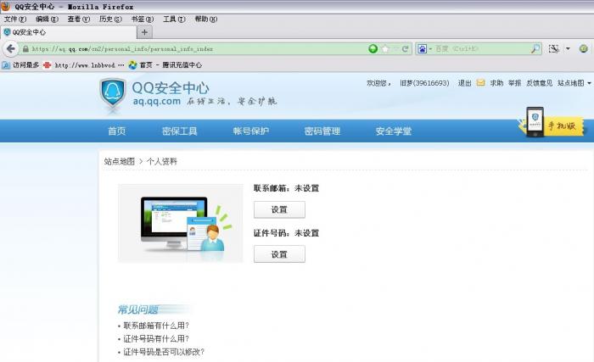
Task: Open FAQ 证件号码有什么用?
Action: [x=156, y=339]
